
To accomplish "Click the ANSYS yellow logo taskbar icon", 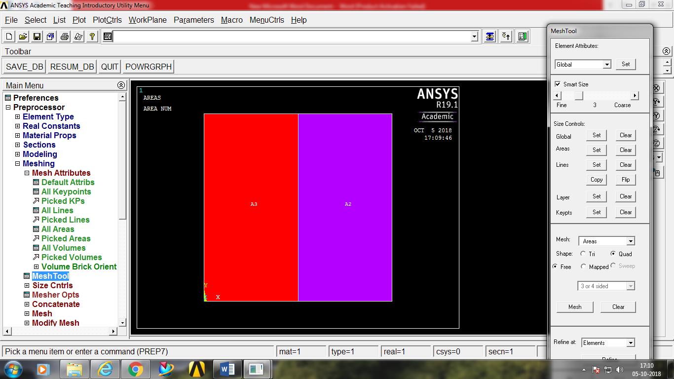I will click(x=197, y=369).
